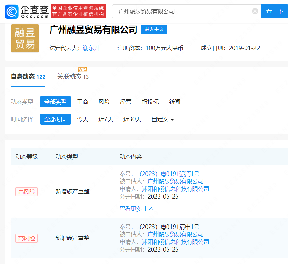Clear the search box with the X icon
The height and width of the screenshot is (264, 288).
tap(255, 11)
